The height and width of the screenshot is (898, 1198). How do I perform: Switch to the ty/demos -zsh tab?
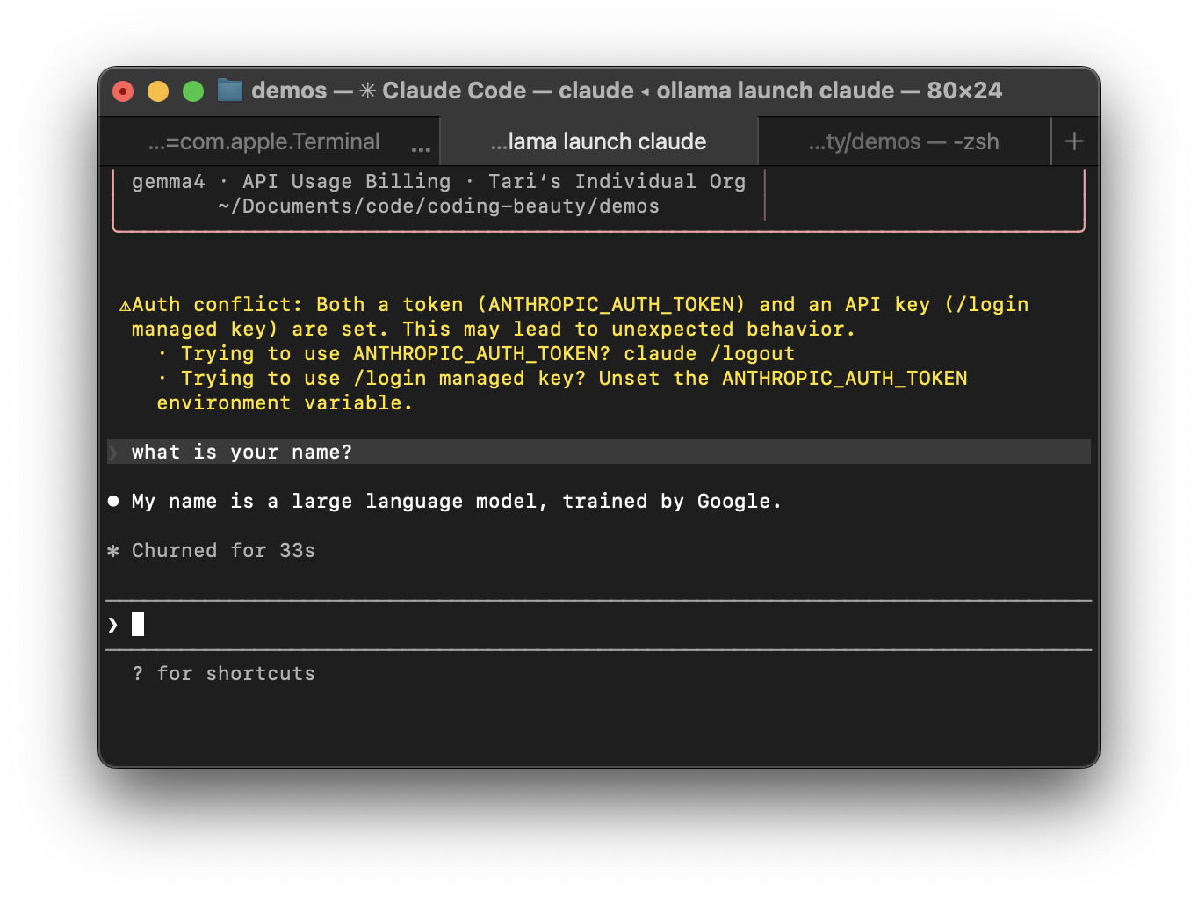903,141
